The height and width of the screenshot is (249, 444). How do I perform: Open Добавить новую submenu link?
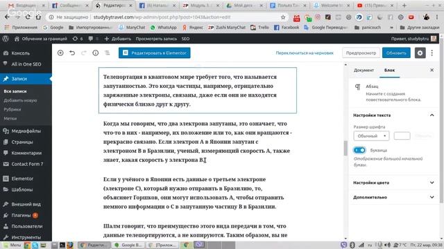coord(20,100)
